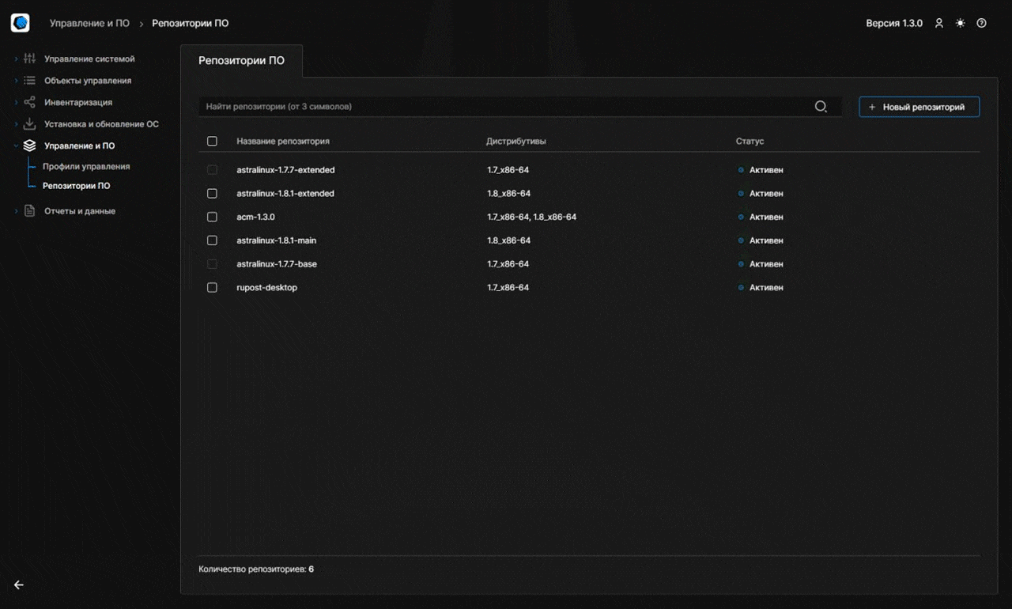The image size is (1012, 609).
Task: Open help via the question mark icon
Action: click(981, 23)
